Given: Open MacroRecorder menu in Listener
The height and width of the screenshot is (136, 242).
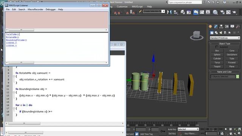Looking at the screenshot, I should [36, 9].
